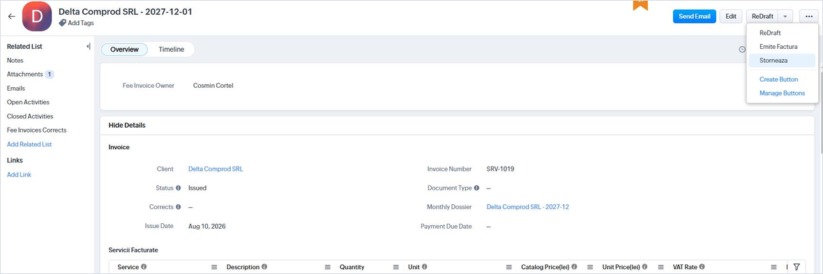Viewport: 823px width, 274px height.
Task: Click Manage Buttons in the menu
Action: tap(782, 93)
